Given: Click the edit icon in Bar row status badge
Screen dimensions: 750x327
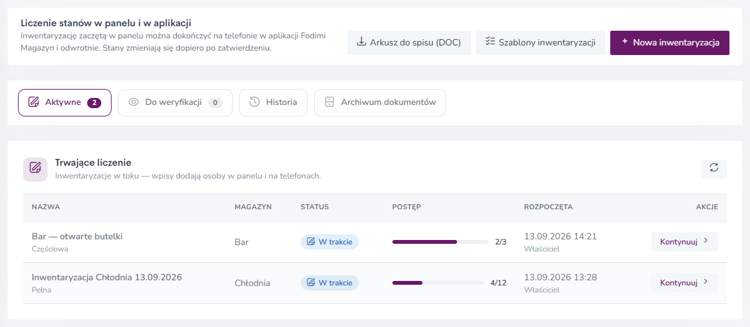Looking at the screenshot, I should tap(311, 242).
